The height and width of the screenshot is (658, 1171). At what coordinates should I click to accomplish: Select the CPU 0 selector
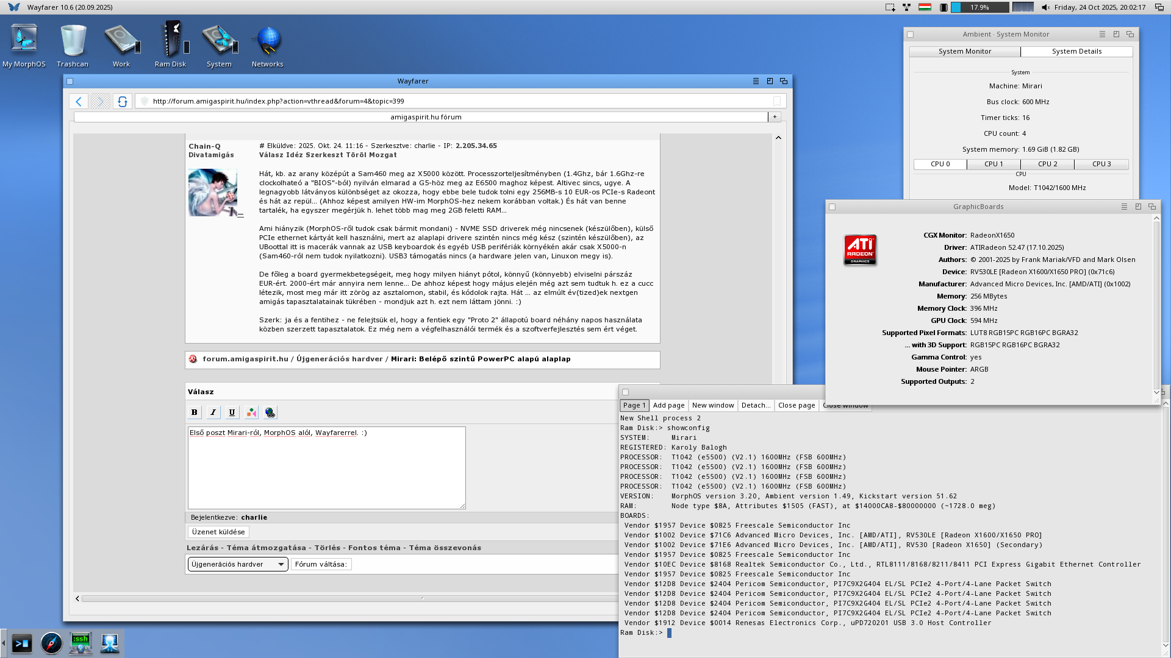pos(940,164)
